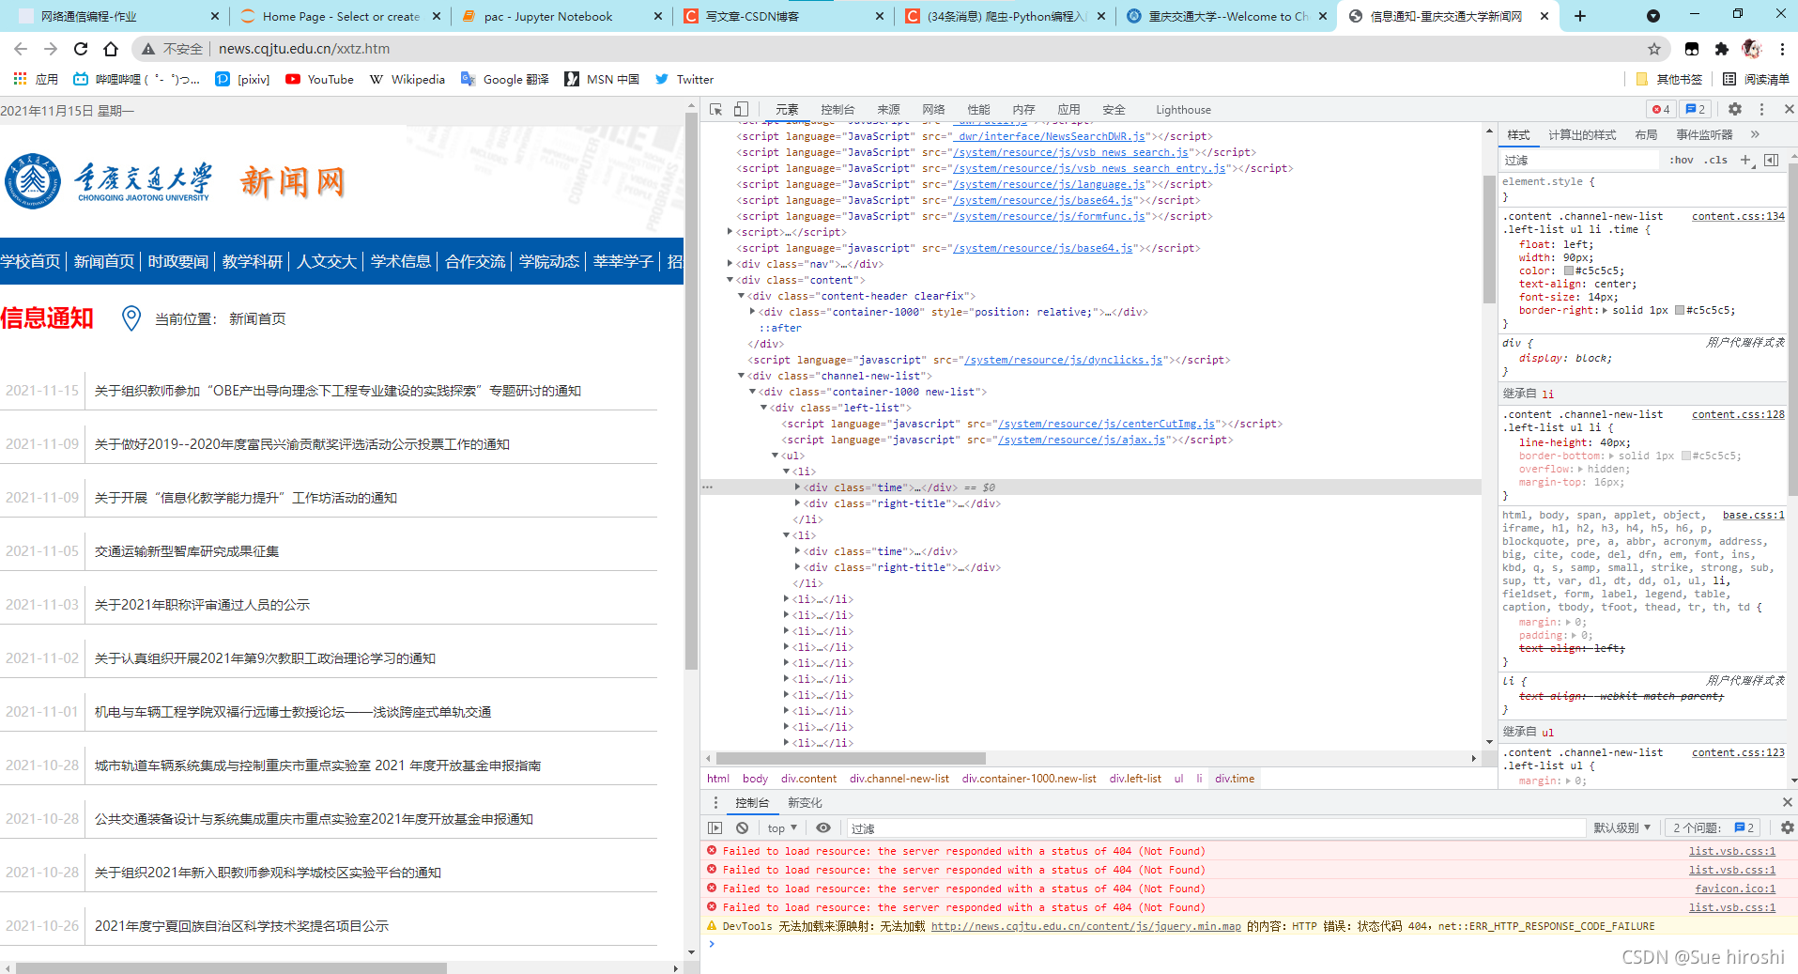
Task: Expand the collapsed script node
Action: [730, 232]
